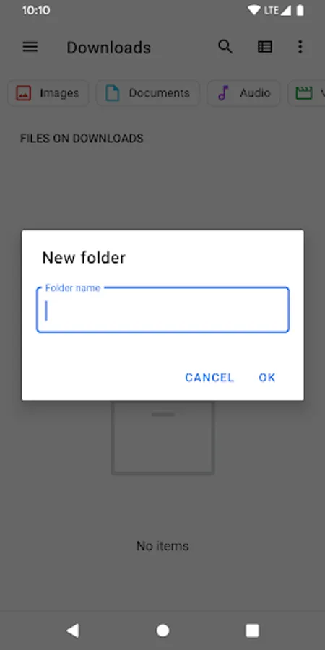
Task: Click CANCEL in New folder dialog
Action: click(x=209, y=377)
